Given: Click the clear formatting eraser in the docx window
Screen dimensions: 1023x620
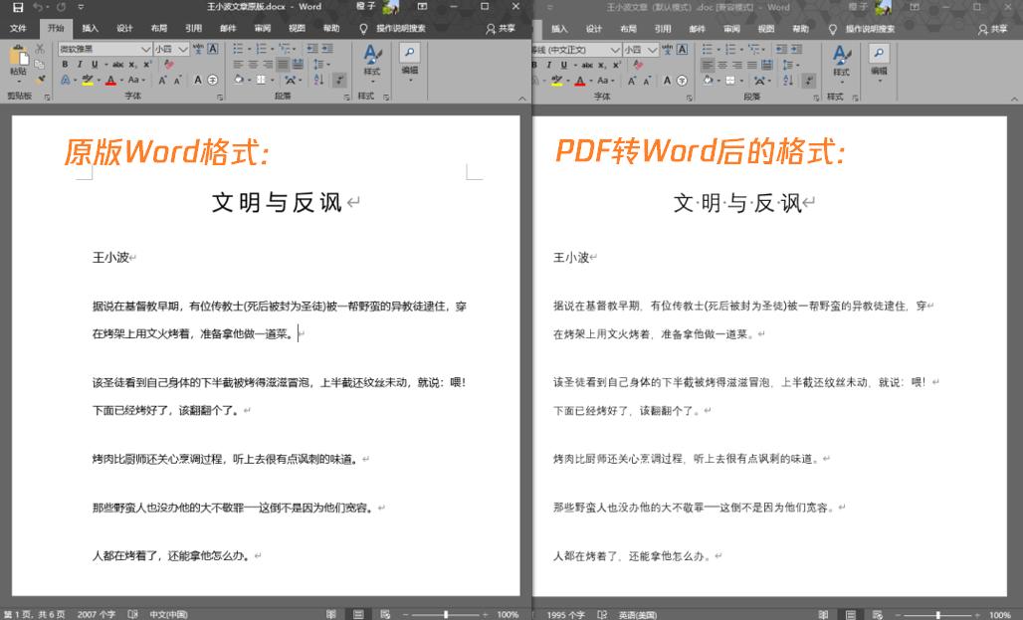Looking at the screenshot, I should pos(169,64).
